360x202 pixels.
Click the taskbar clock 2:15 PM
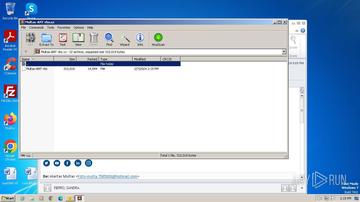345,198
